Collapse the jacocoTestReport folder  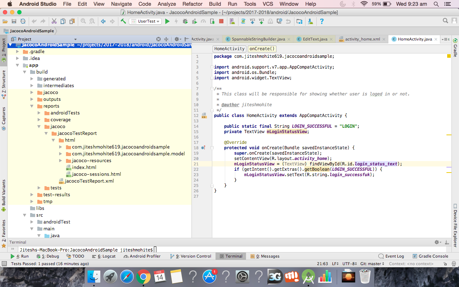pyautogui.click(x=46, y=133)
